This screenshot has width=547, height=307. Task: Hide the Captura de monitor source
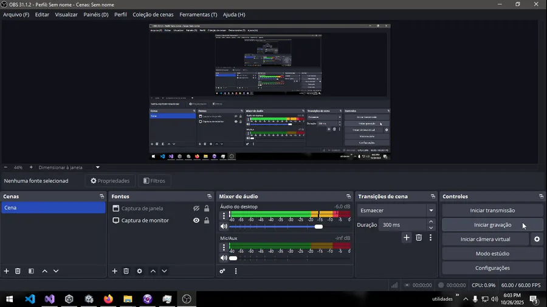pyautogui.click(x=196, y=221)
